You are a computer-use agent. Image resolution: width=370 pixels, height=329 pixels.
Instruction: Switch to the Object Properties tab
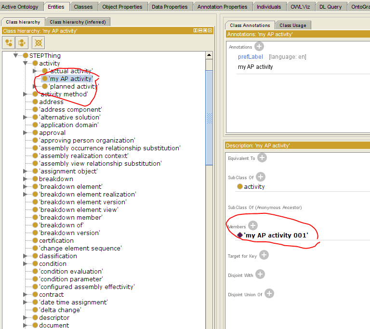(x=122, y=7)
